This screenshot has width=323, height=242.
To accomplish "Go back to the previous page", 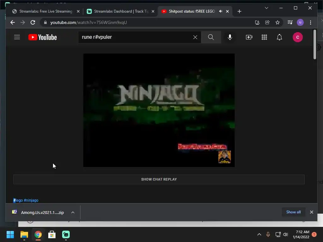I will pyautogui.click(x=13, y=22).
